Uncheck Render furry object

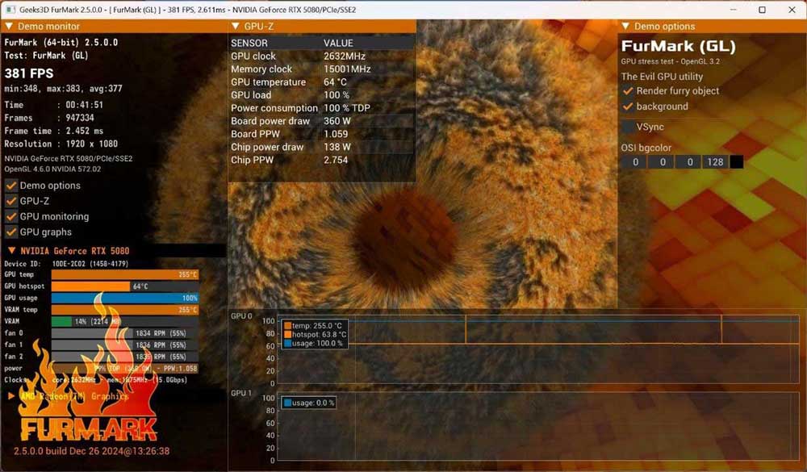point(628,91)
